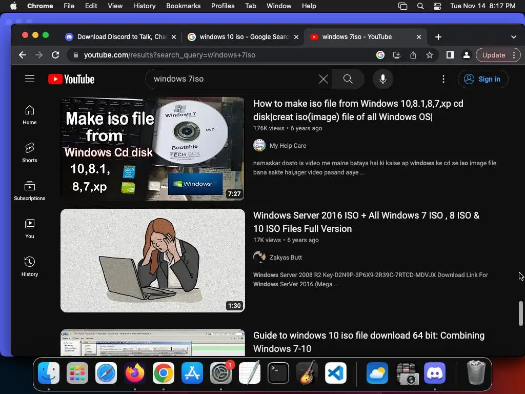Image resolution: width=525 pixels, height=394 pixels.
Task: Click the page vertical scrollbar thumb
Action: click(x=521, y=313)
